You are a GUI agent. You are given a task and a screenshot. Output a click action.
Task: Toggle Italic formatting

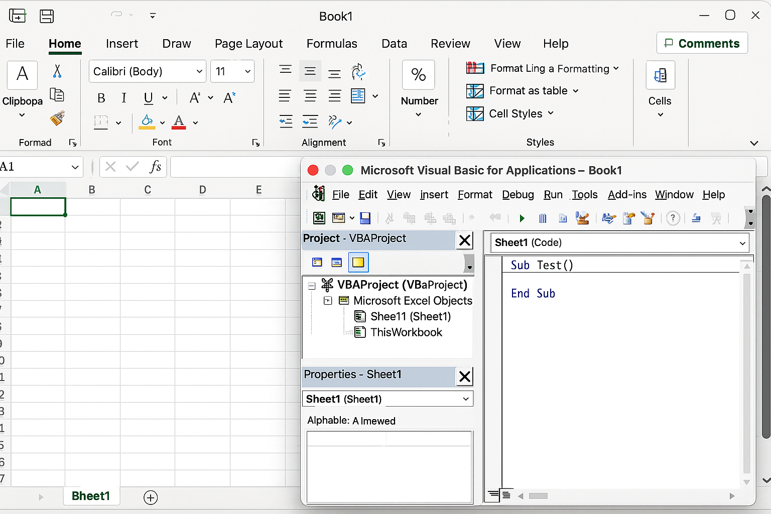coord(124,98)
